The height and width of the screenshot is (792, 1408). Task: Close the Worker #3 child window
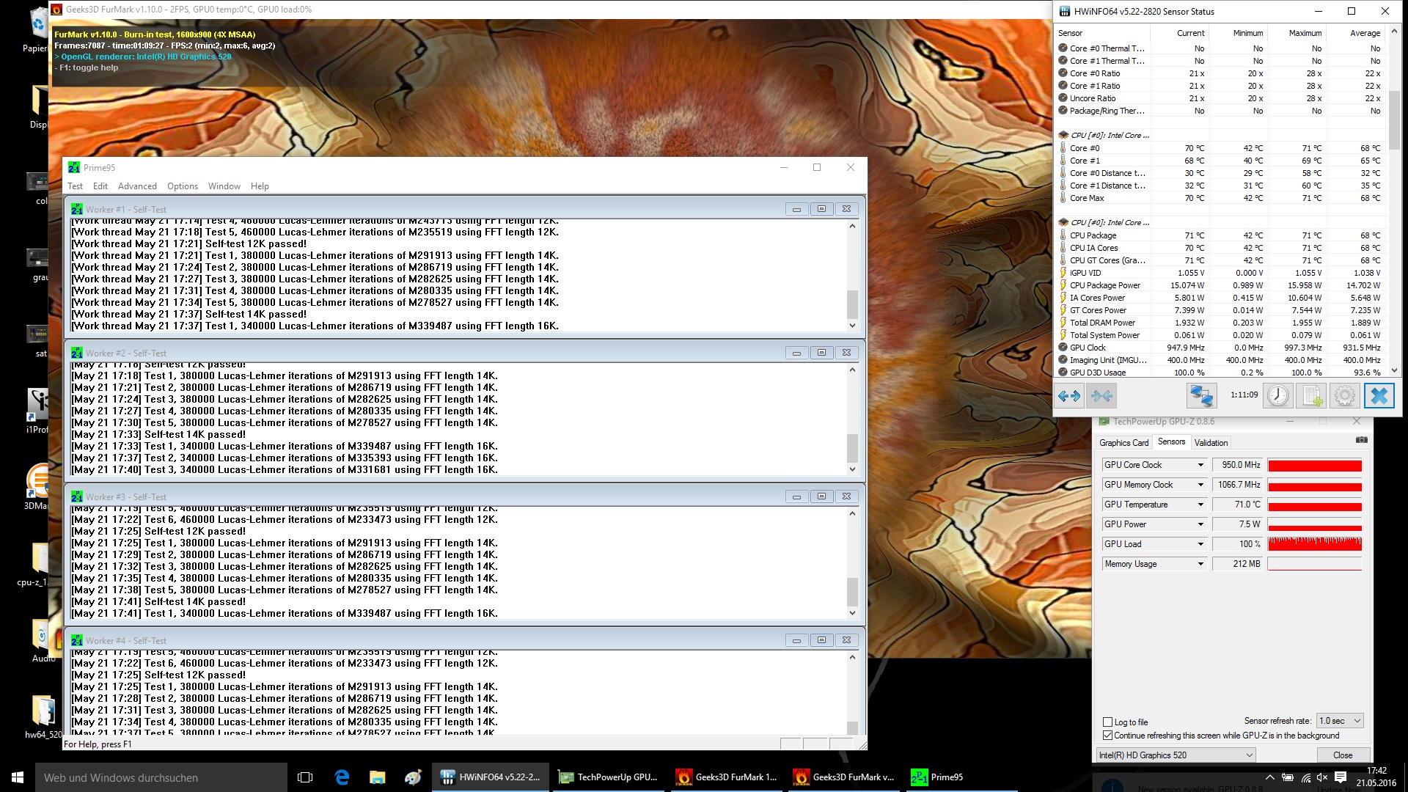point(846,496)
